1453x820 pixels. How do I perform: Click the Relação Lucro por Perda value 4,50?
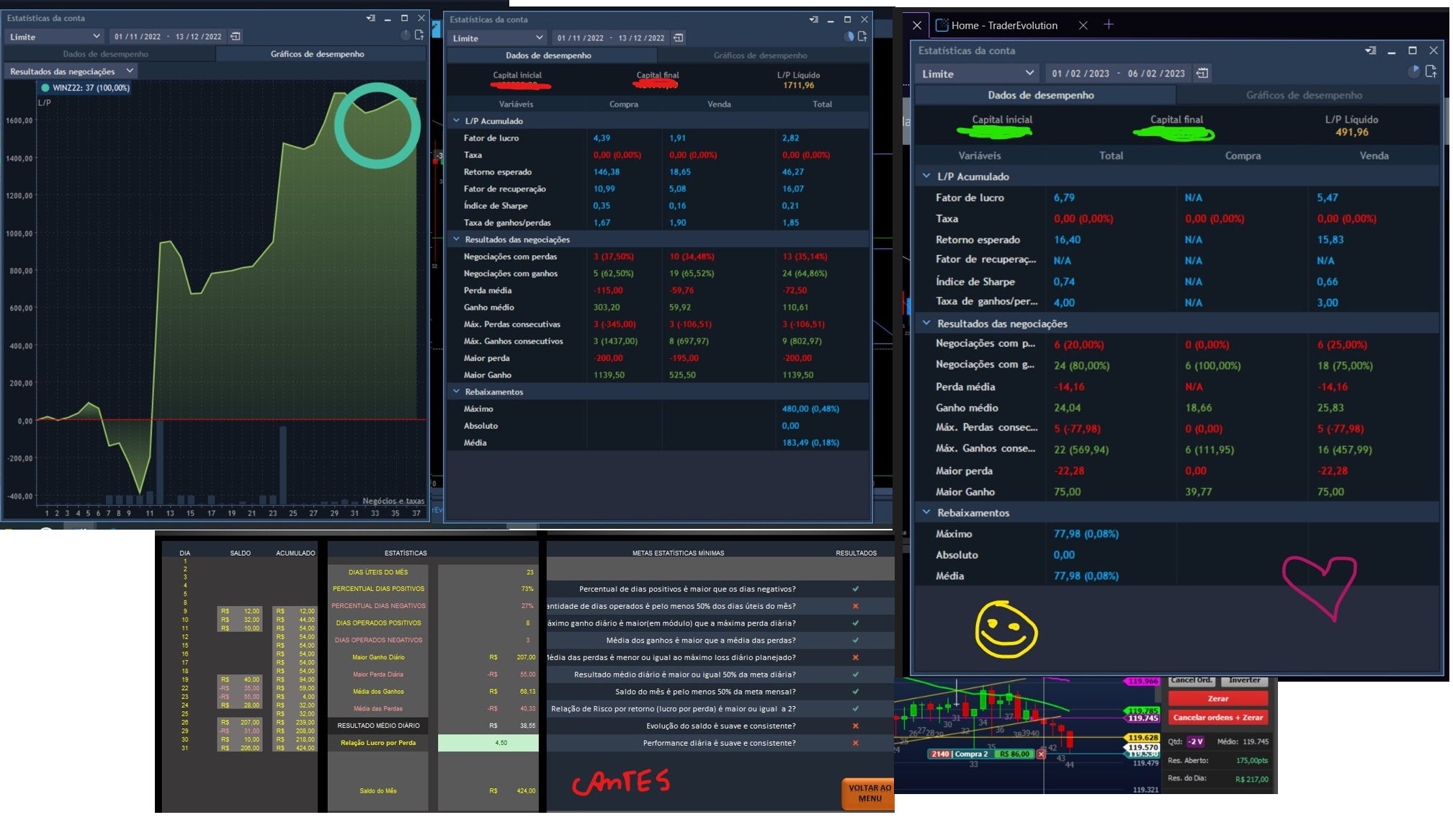tap(501, 743)
